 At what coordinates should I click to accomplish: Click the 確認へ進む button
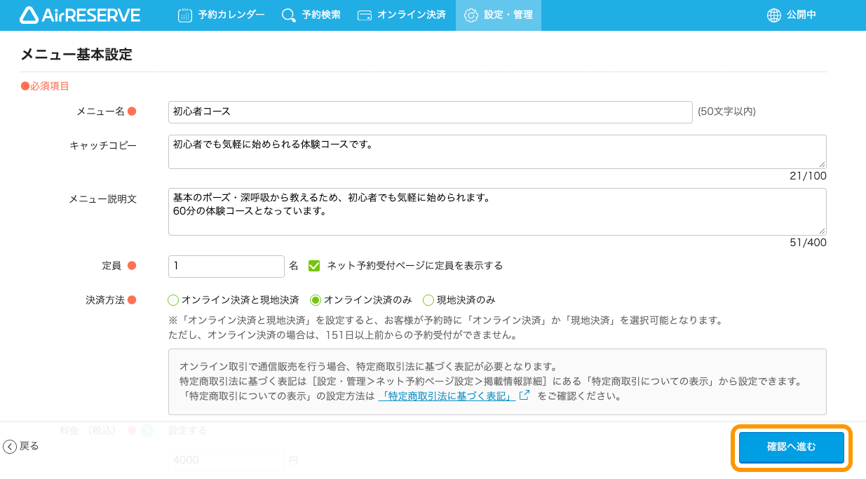[792, 447]
